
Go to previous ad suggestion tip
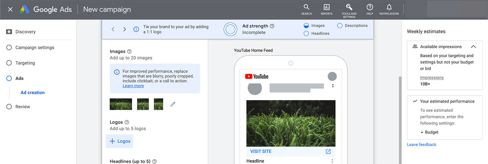point(113,29)
